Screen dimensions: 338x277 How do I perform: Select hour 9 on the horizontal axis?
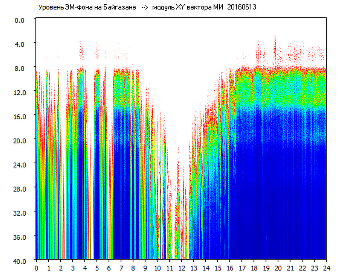(x=145, y=268)
